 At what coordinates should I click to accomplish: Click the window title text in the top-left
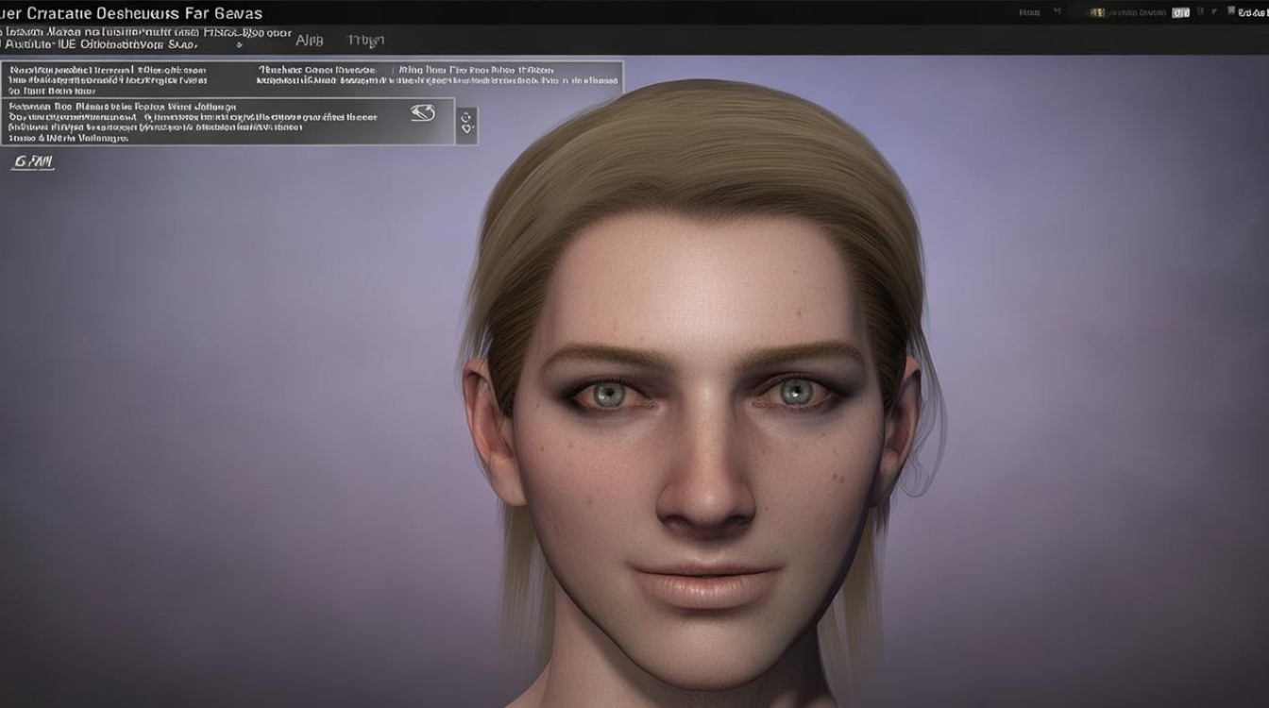click(131, 13)
